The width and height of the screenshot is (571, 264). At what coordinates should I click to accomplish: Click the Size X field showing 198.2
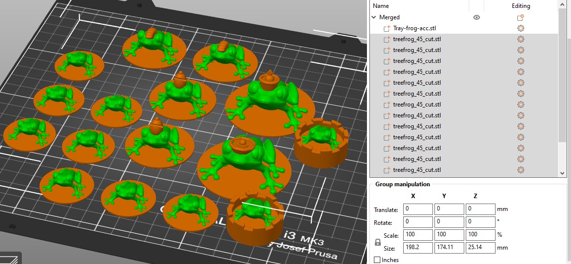pyautogui.click(x=418, y=248)
